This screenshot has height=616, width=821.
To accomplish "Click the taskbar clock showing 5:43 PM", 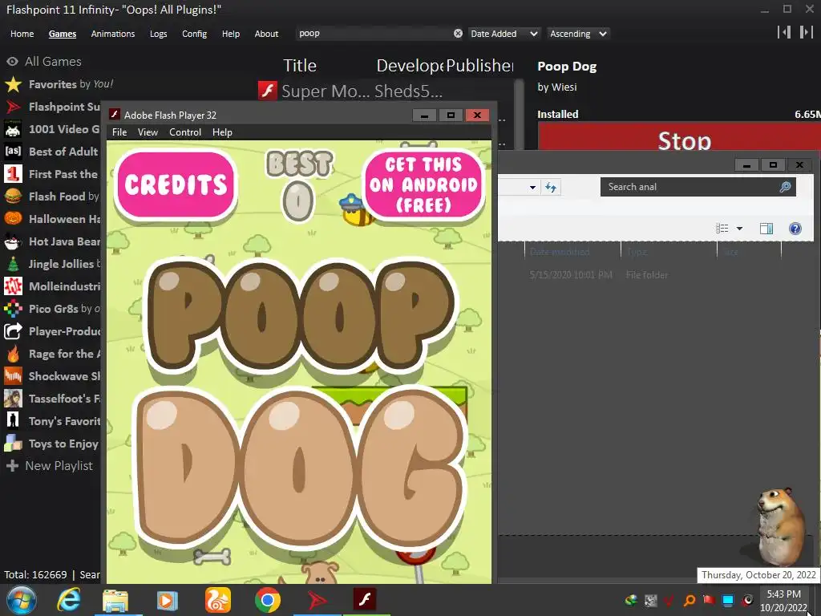I will tap(783, 601).
